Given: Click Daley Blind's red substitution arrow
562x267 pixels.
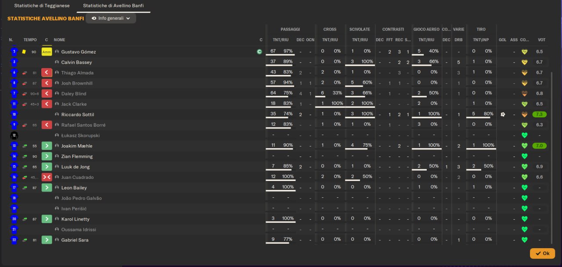Looking at the screenshot, I should pyautogui.click(x=47, y=93).
